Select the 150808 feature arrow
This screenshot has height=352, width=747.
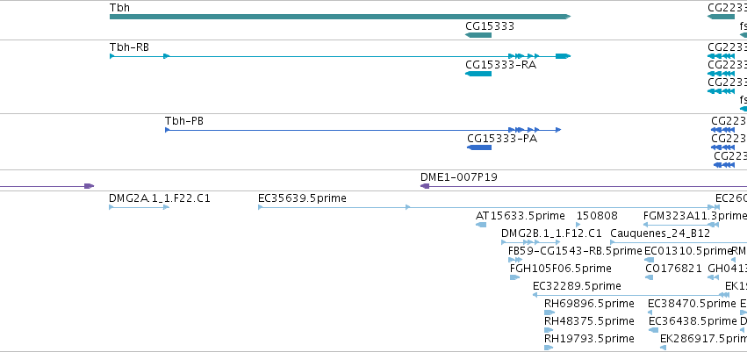click(x=578, y=225)
